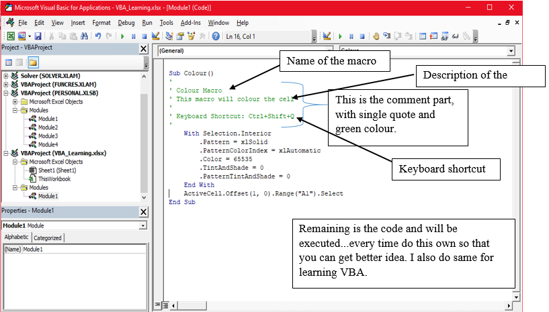Expand the Solver (SOLVER.XLAM) project node
The image size is (549, 312).
coord(6,76)
